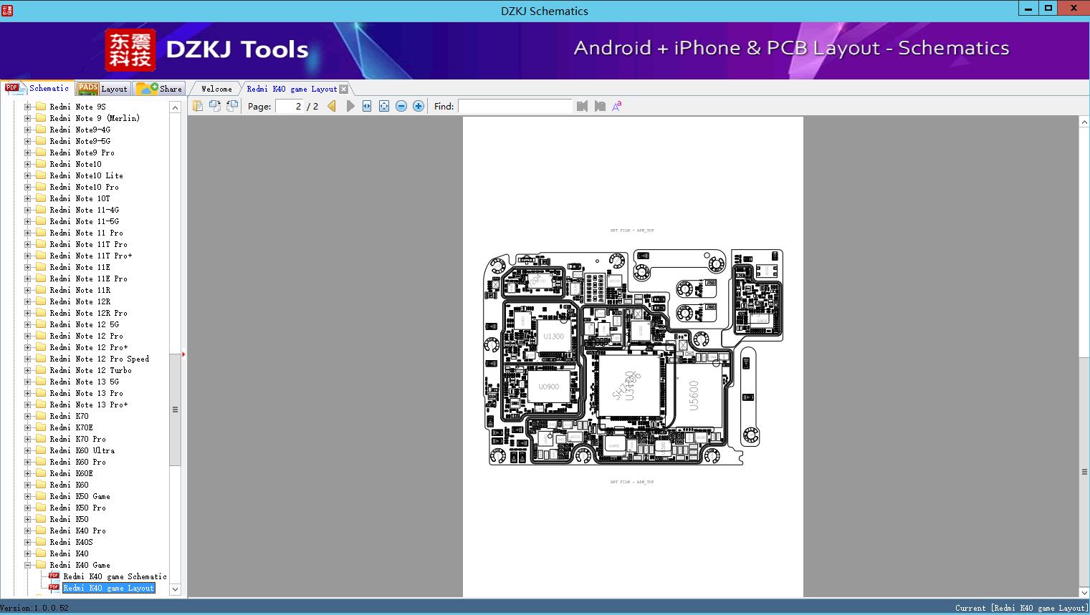The height and width of the screenshot is (615, 1090).
Task: Minimize the DZKJ Schematics window
Action: (x=1028, y=8)
